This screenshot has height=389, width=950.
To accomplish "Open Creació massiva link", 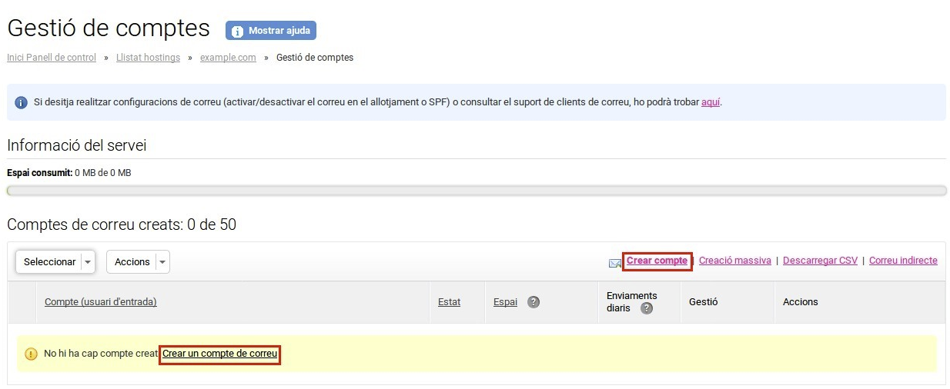I will (734, 261).
